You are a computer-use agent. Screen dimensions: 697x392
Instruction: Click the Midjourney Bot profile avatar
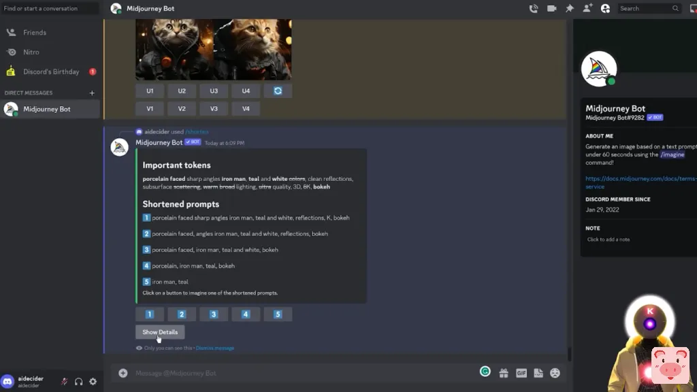point(599,69)
